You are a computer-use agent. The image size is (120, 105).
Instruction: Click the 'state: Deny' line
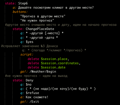(x=23, y=80)
